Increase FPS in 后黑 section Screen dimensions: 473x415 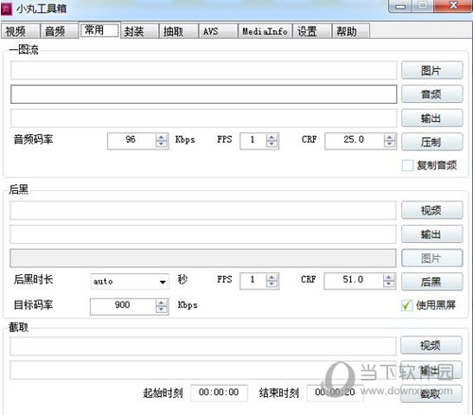tap(272, 277)
